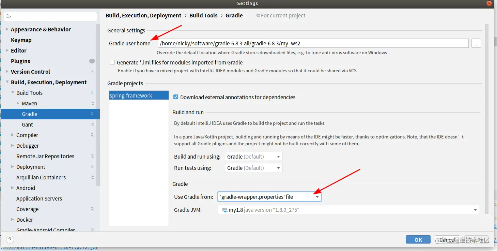Screen dimensions: 497x251
Task: Click the project-scope icon beside Gradle
Action: click(x=92, y=114)
